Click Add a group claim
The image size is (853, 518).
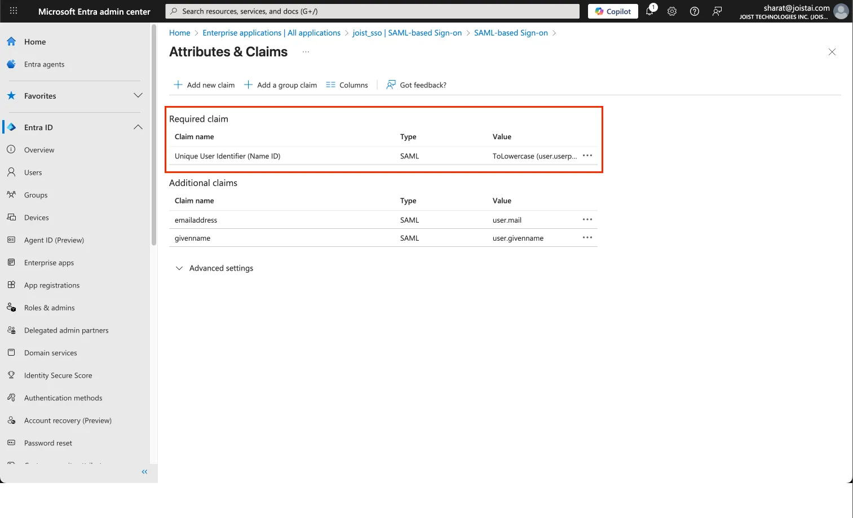click(280, 85)
